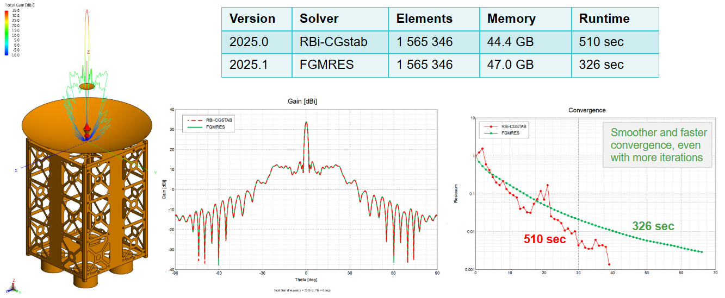Click the Convergence plot title

click(x=586, y=110)
